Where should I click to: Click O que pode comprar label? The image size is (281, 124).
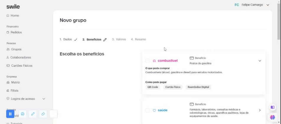point(158,68)
